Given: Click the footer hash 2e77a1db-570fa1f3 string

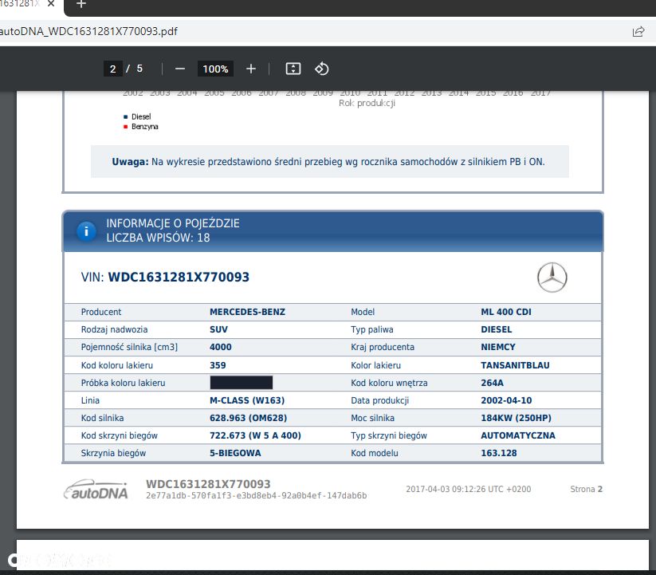Looking at the screenshot, I should pyautogui.click(x=256, y=495).
